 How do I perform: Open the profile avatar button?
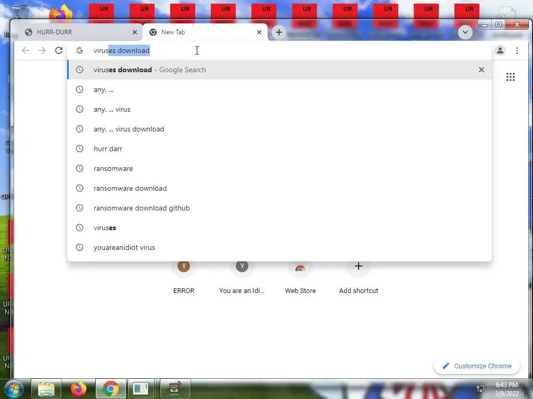tap(500, 50)
